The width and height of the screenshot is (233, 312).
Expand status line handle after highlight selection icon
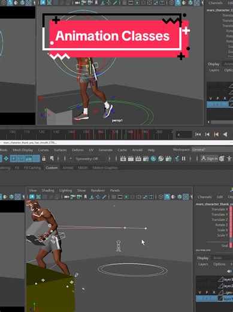click(58, 159)
